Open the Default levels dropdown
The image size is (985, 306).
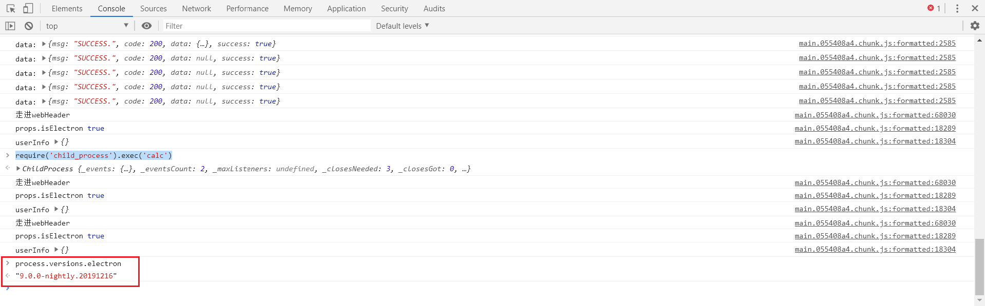point(402,26)
